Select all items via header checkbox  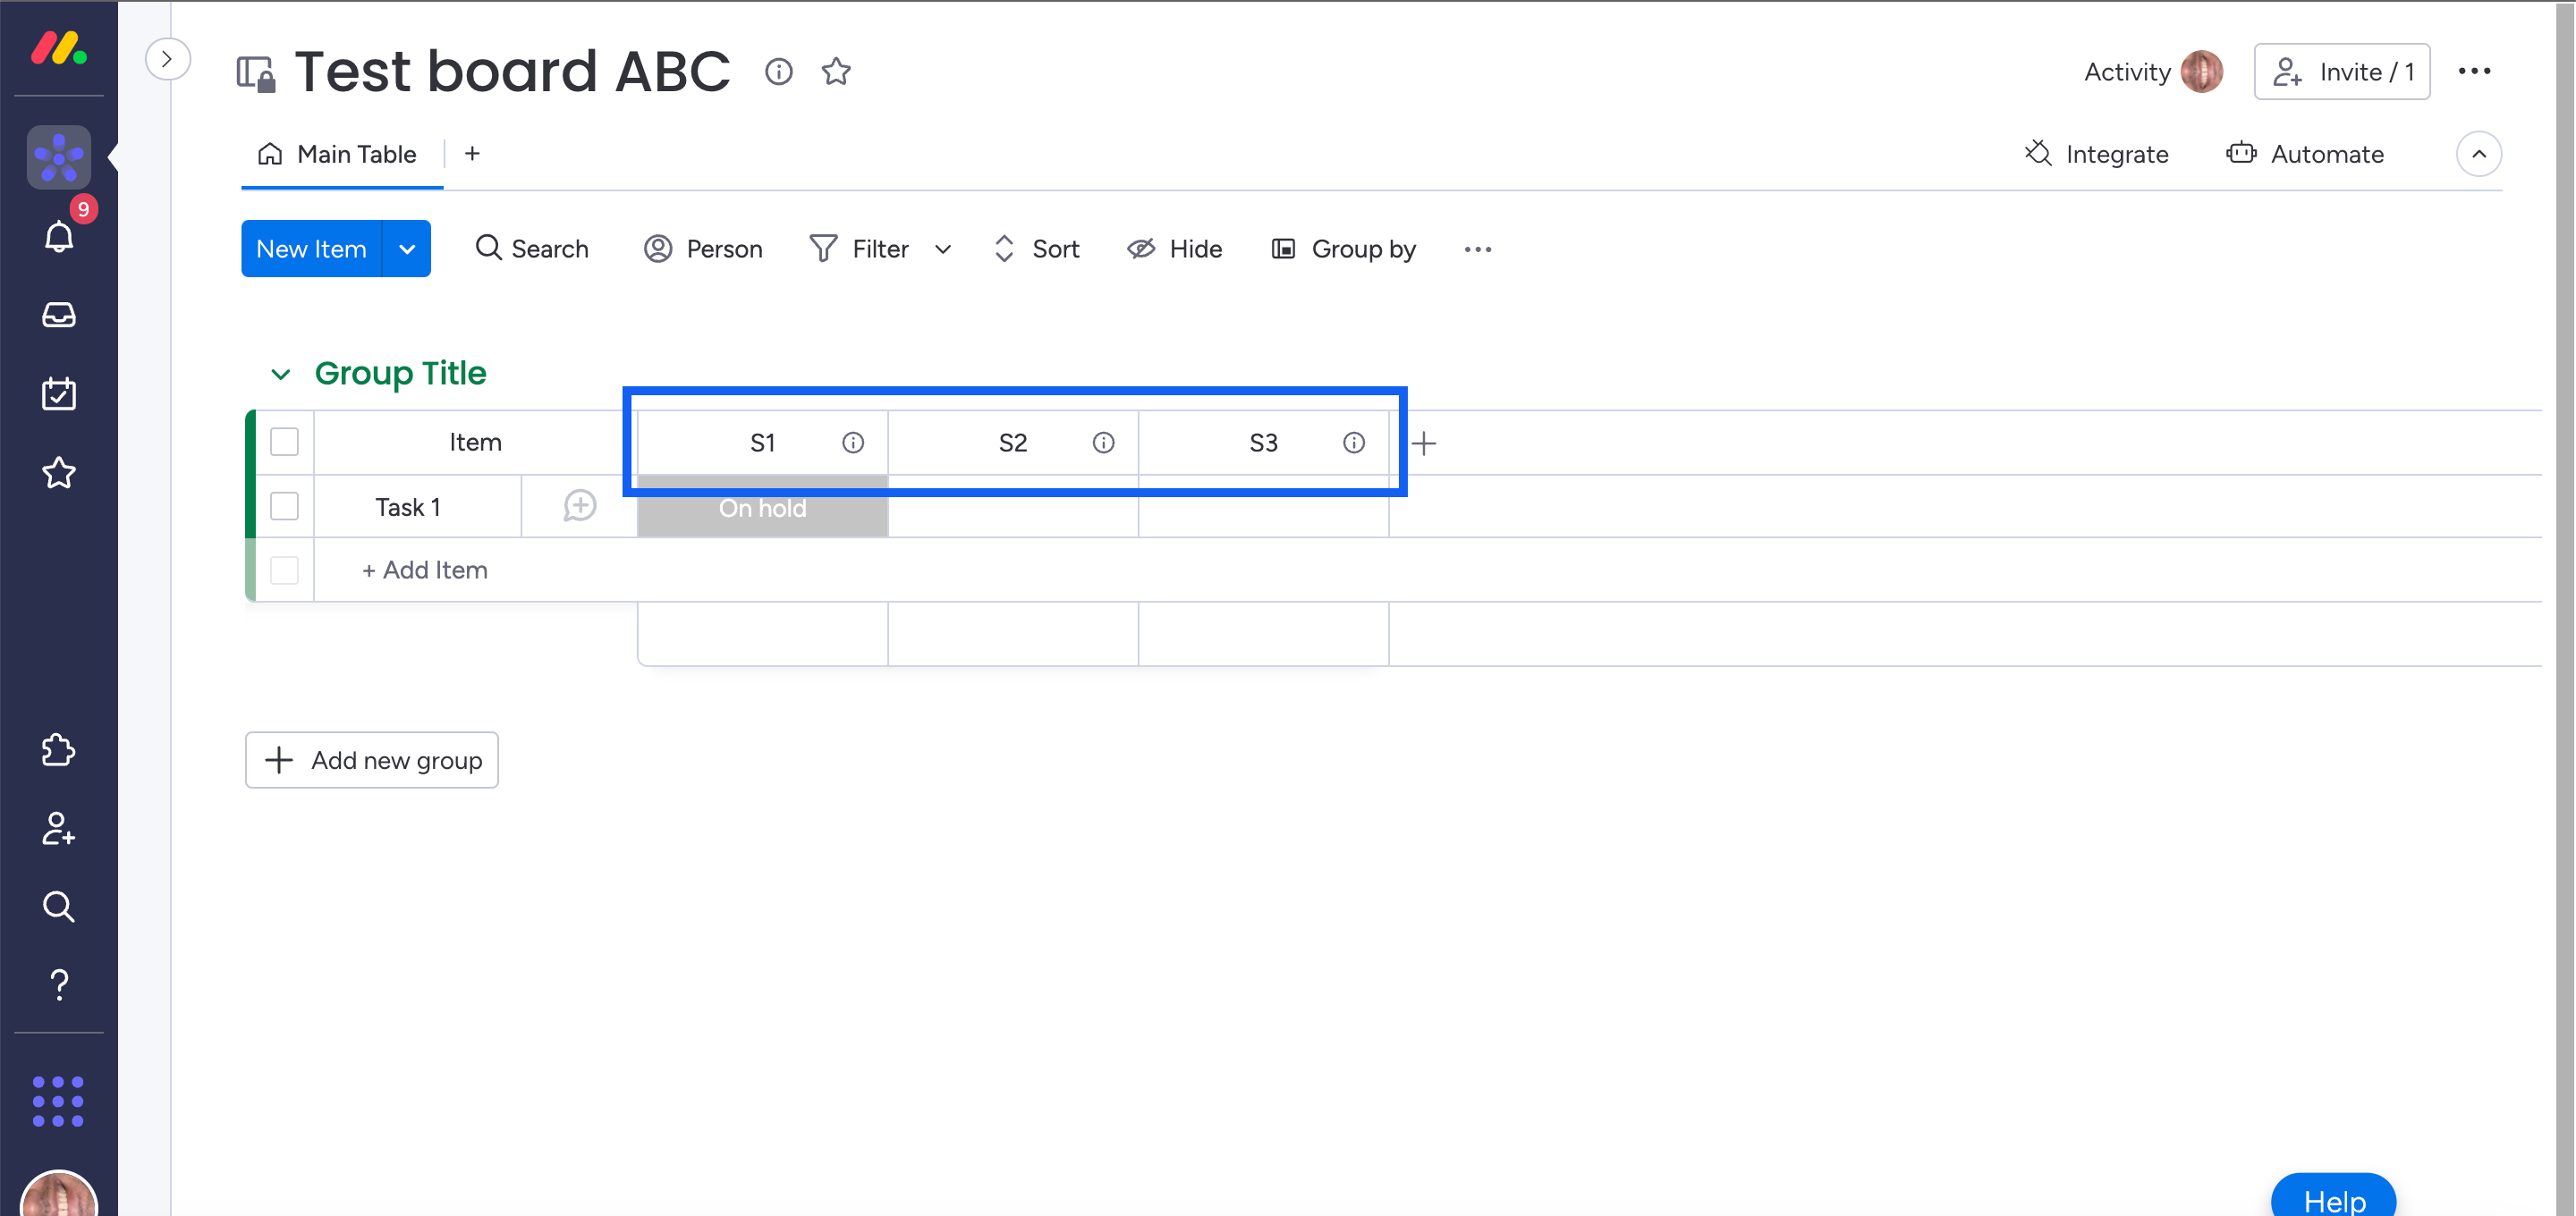285,442
